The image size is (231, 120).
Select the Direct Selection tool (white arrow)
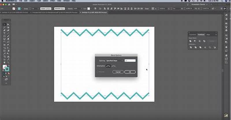[x=8, y=25]
